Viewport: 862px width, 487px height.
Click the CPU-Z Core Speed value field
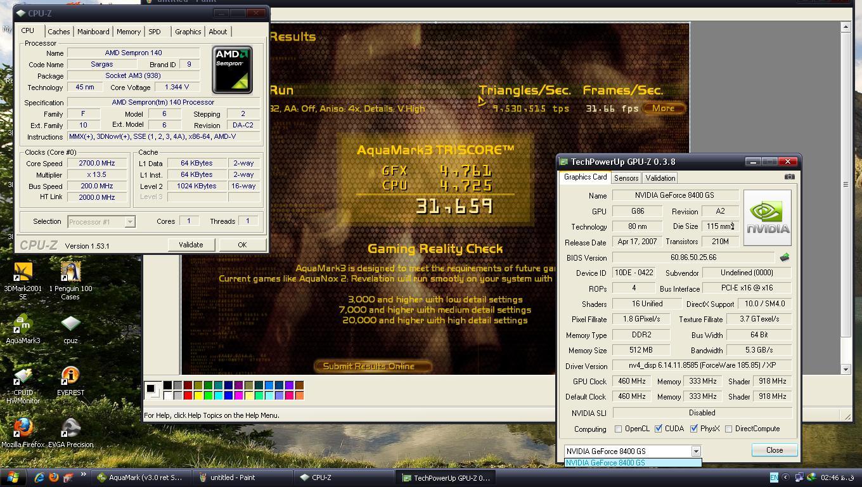(x=96, y=163)
